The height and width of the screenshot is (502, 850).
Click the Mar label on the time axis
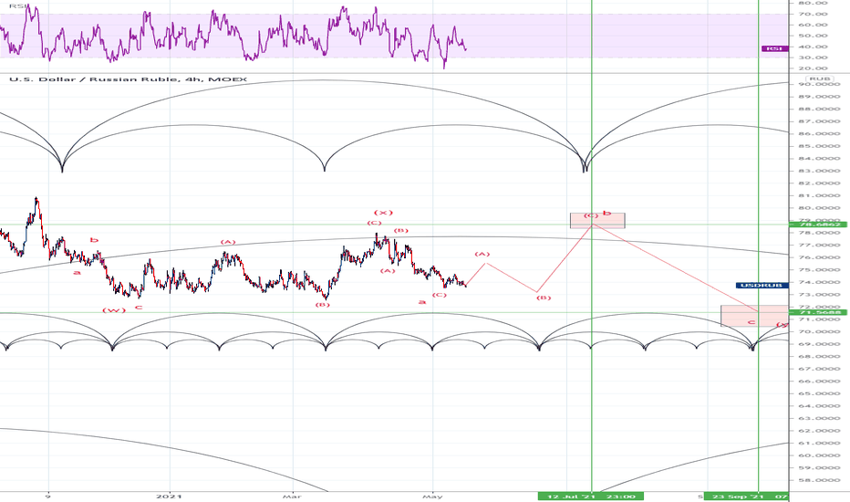pos(292,496)
